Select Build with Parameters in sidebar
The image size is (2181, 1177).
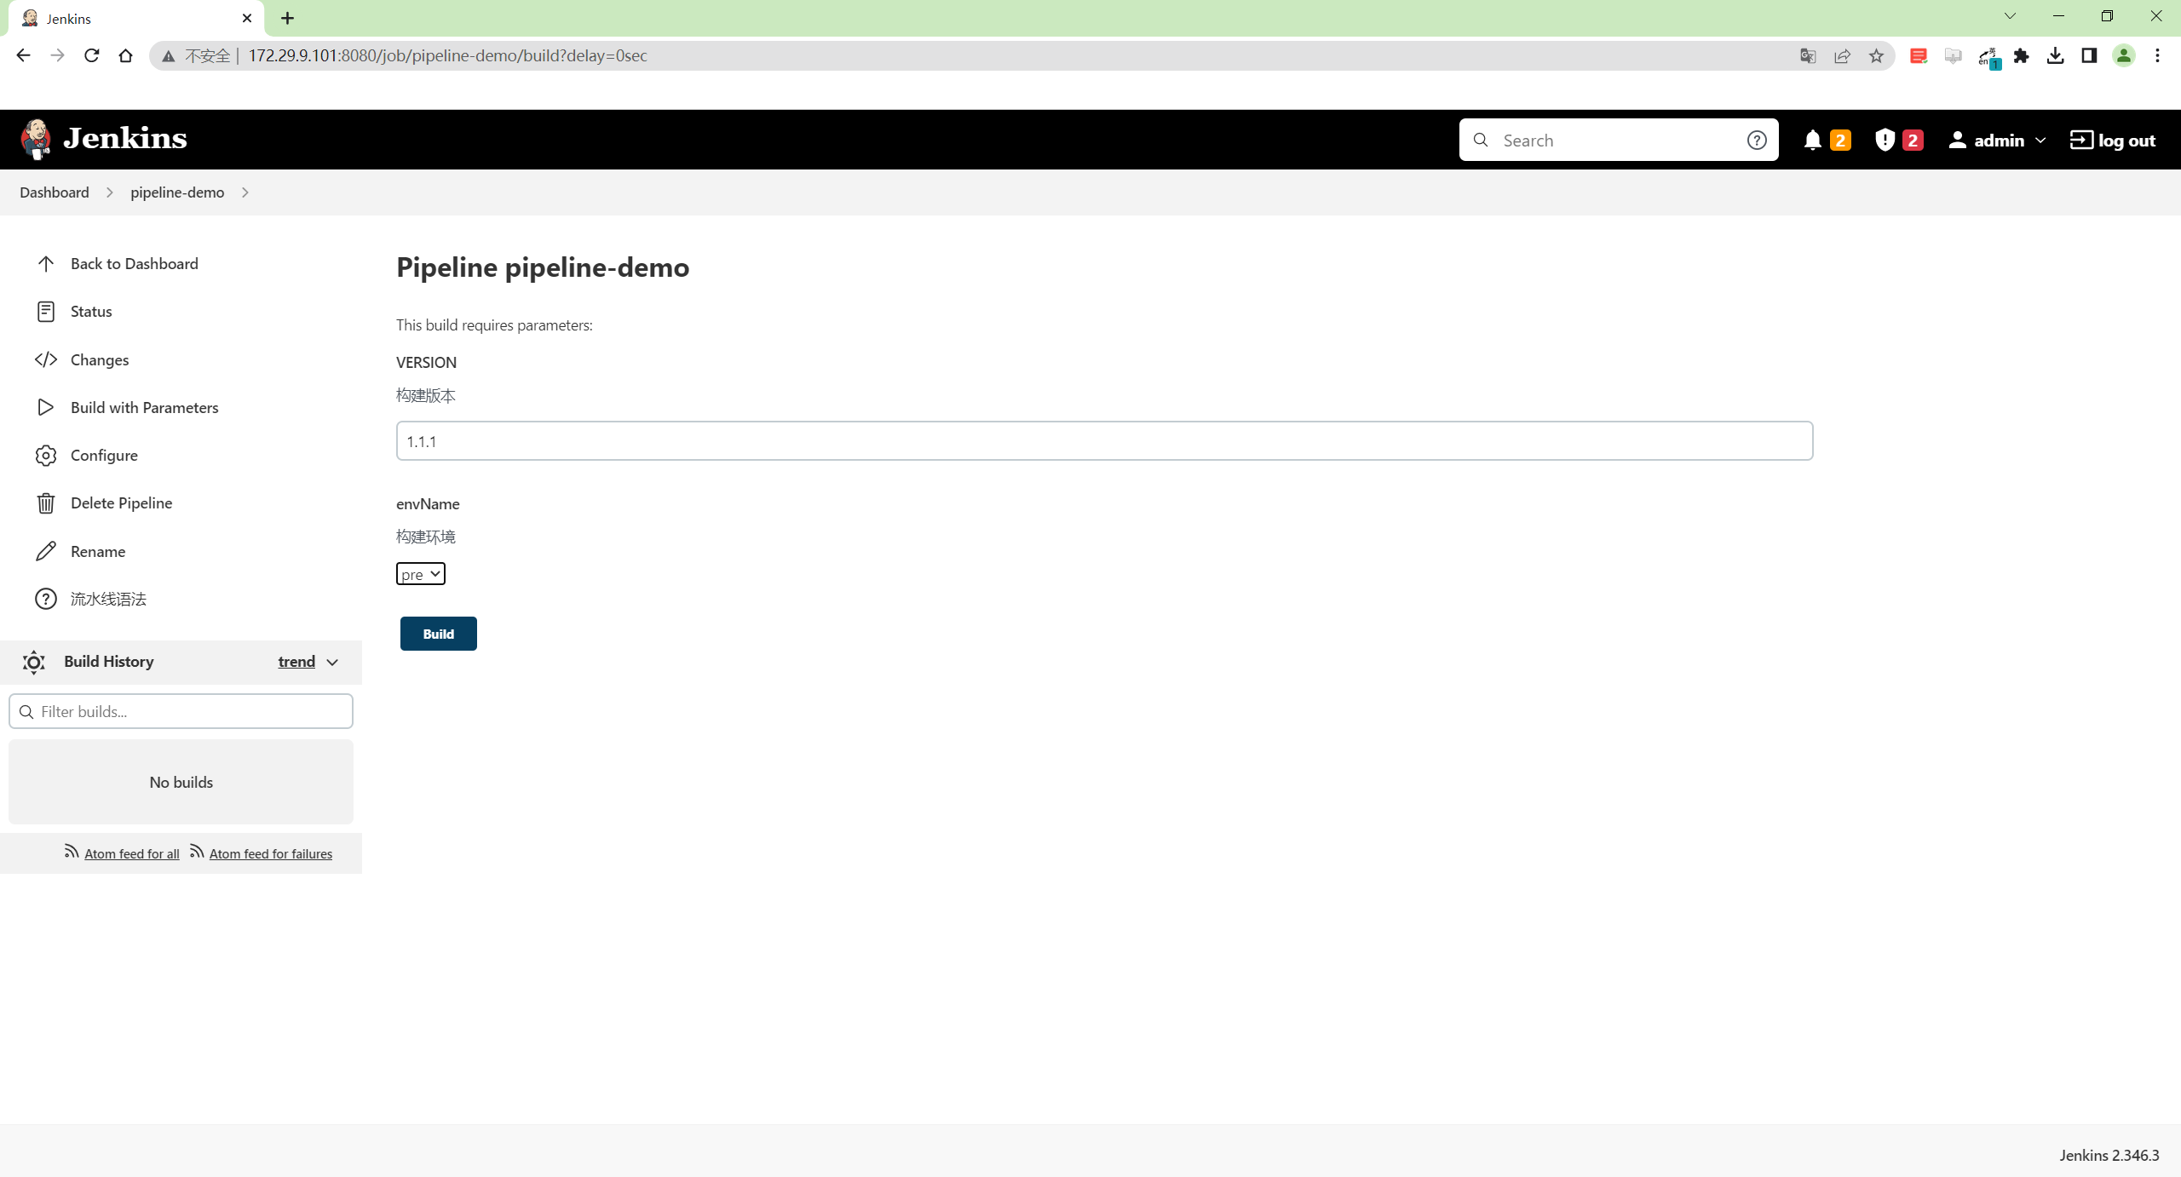144,408
